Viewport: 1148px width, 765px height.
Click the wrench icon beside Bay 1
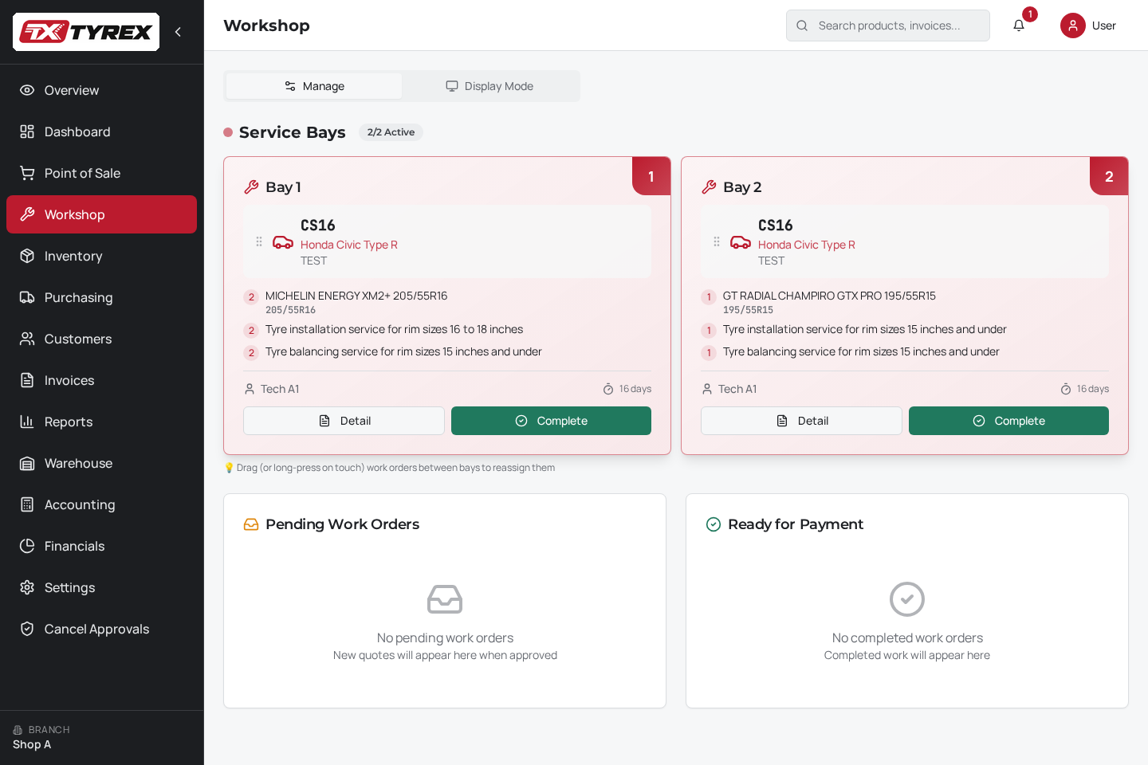[x=251, y=187]
